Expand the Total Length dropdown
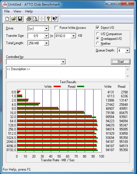The image size is (137, 174). pyautogui.click(x=46, y=43)
